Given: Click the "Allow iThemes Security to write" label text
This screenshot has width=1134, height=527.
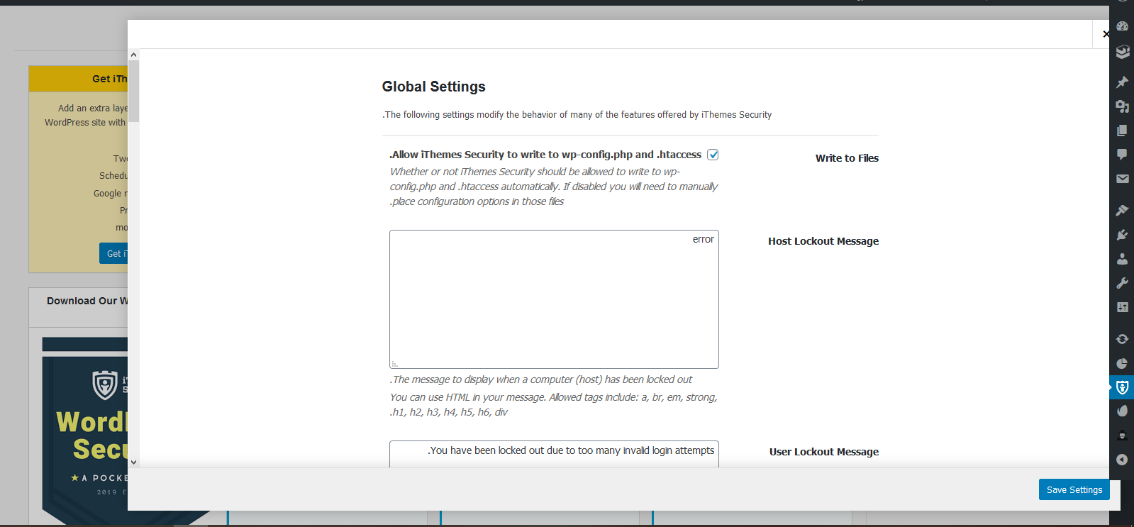Looking at the screenshot, I should click(545, 155).
